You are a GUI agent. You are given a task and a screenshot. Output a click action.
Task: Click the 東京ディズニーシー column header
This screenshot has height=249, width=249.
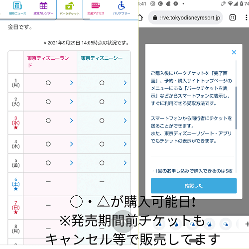(x=102, y=58)
